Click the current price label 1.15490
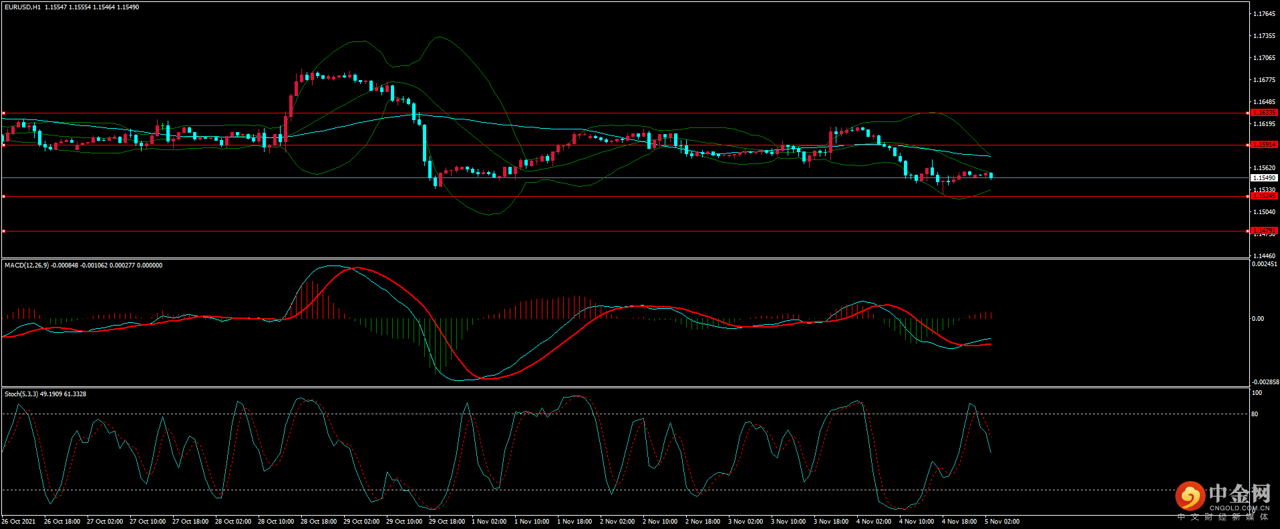 coord(1263,178)
